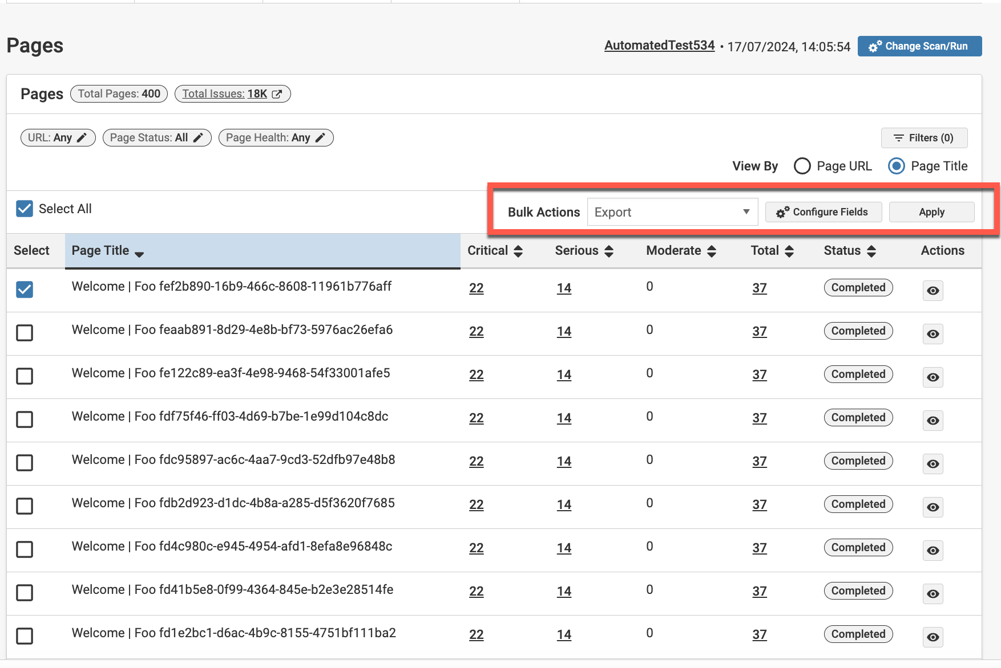This screenshot has height=668, width=1001.
Task: Click eye icon for Foo fd1e2bc1 row
Action: coord(933,637)
